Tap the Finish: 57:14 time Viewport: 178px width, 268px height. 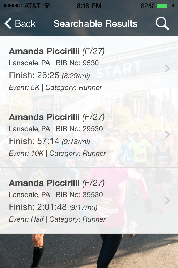click(x=34, y=141)
